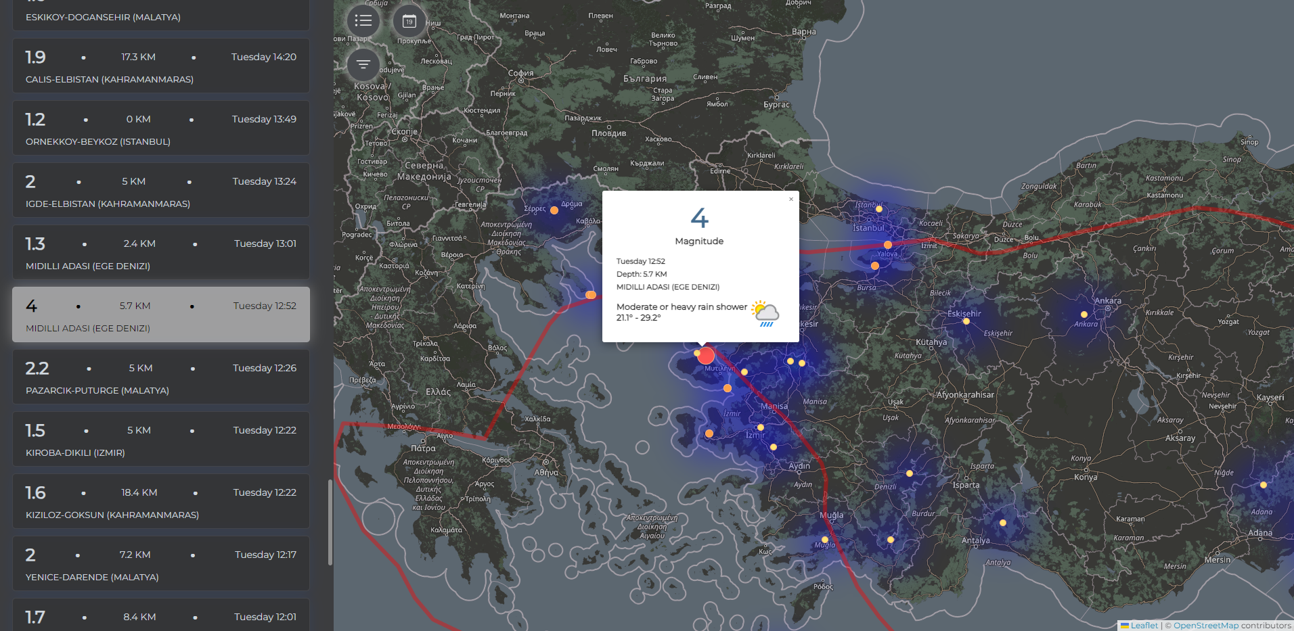
Task: Click the red epicenter marker near Midilli
Action: (x=706, y=356)
